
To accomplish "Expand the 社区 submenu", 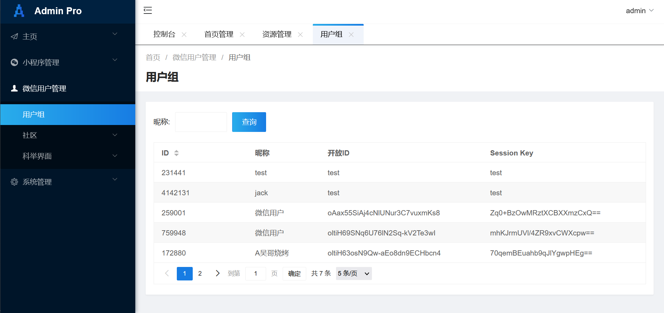I will coord(68,135).
